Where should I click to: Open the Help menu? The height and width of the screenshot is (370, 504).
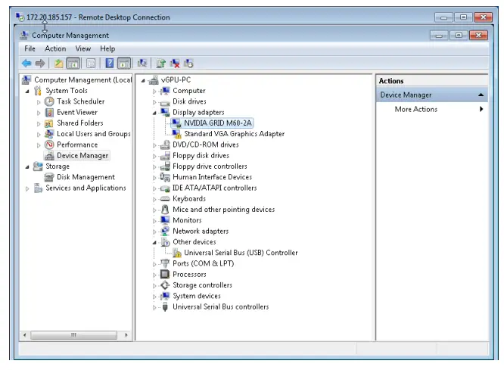pyautogui.click(x=107, y=49)
